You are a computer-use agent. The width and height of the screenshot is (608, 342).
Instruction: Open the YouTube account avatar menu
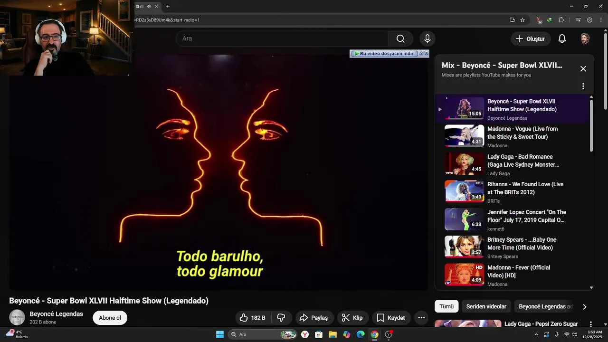click(585, 39)
